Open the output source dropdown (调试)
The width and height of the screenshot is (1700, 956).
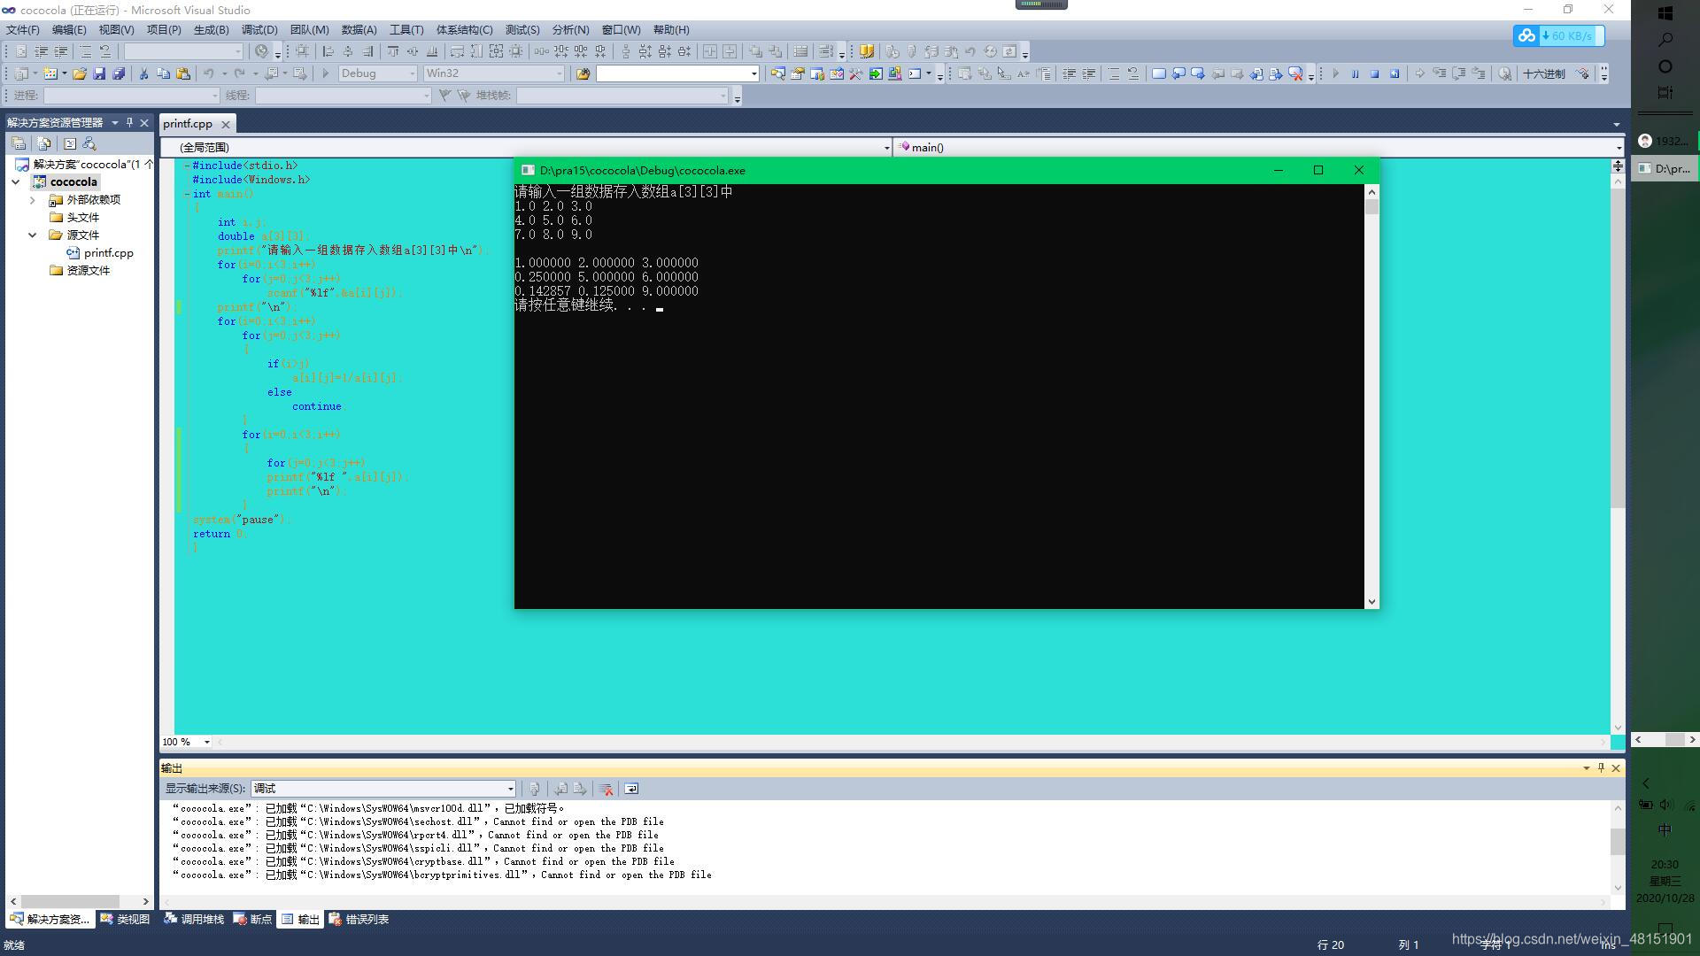(510, 789)
